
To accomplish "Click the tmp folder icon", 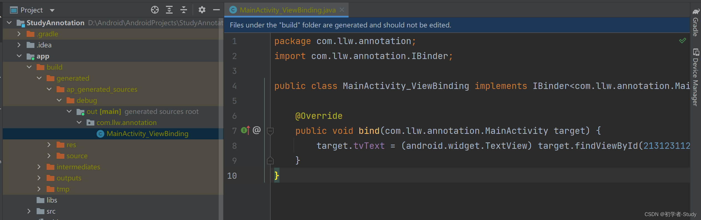I will point(51,189).
